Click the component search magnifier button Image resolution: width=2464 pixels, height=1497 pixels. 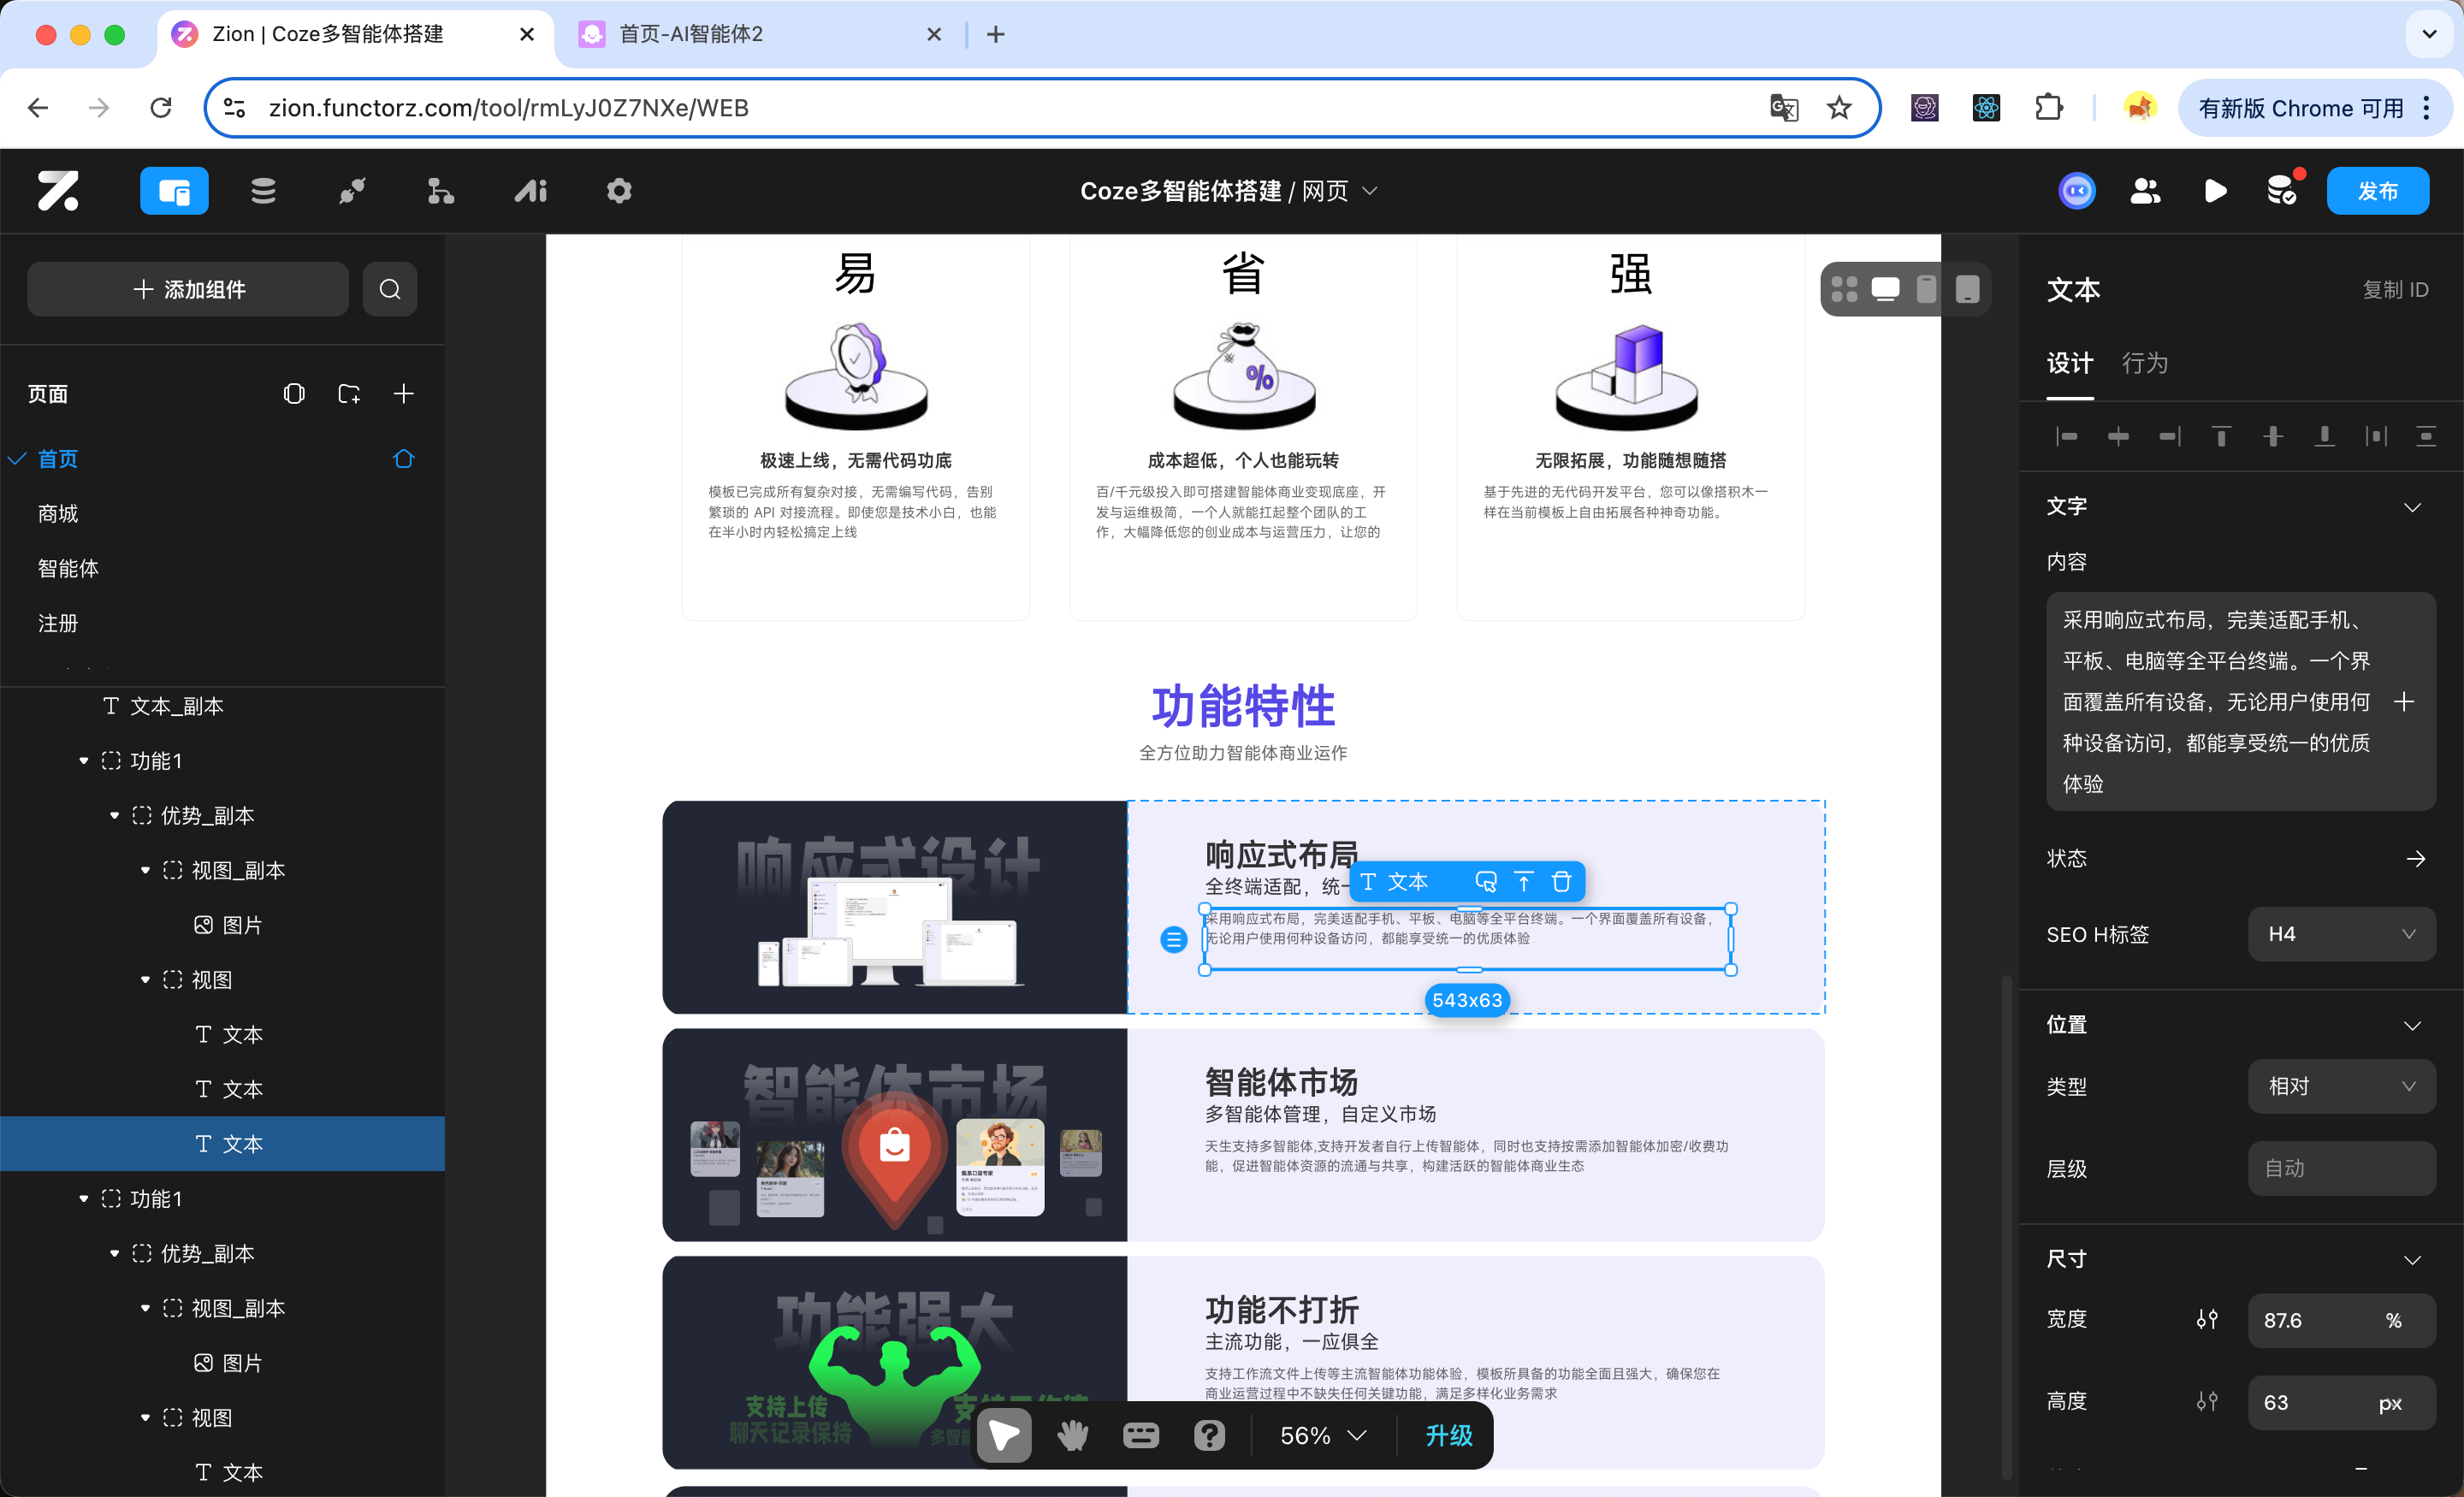[390, 289]
